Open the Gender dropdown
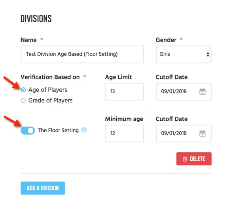This screenshot has width=235, height=203. pyautogui.click(x=184, y=54)
